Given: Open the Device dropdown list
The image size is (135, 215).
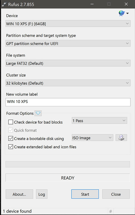Looking at the screenshot, I should pos(68,24).
